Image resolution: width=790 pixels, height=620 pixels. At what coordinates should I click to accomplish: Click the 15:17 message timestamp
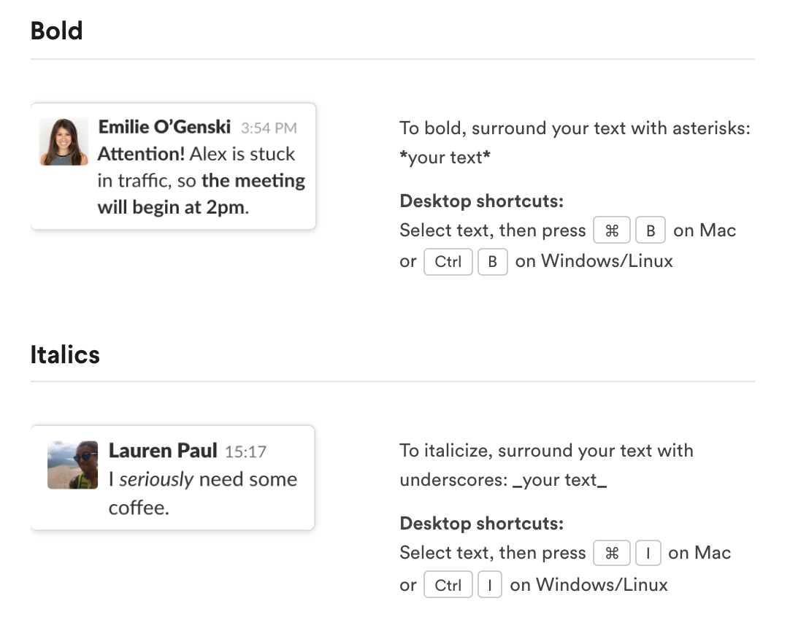245,452
